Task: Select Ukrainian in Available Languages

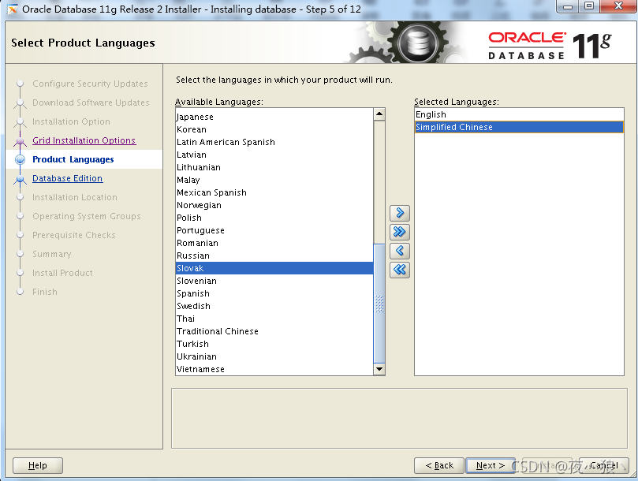Action: (x=274, y=356)
